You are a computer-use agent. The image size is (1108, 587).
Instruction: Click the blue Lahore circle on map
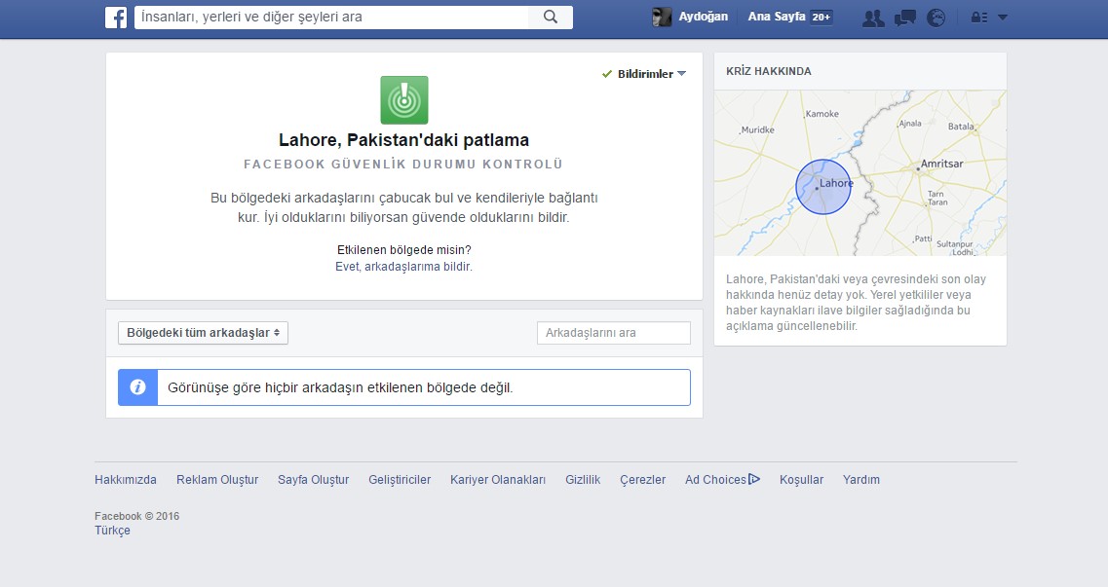[x=823, y=187]
